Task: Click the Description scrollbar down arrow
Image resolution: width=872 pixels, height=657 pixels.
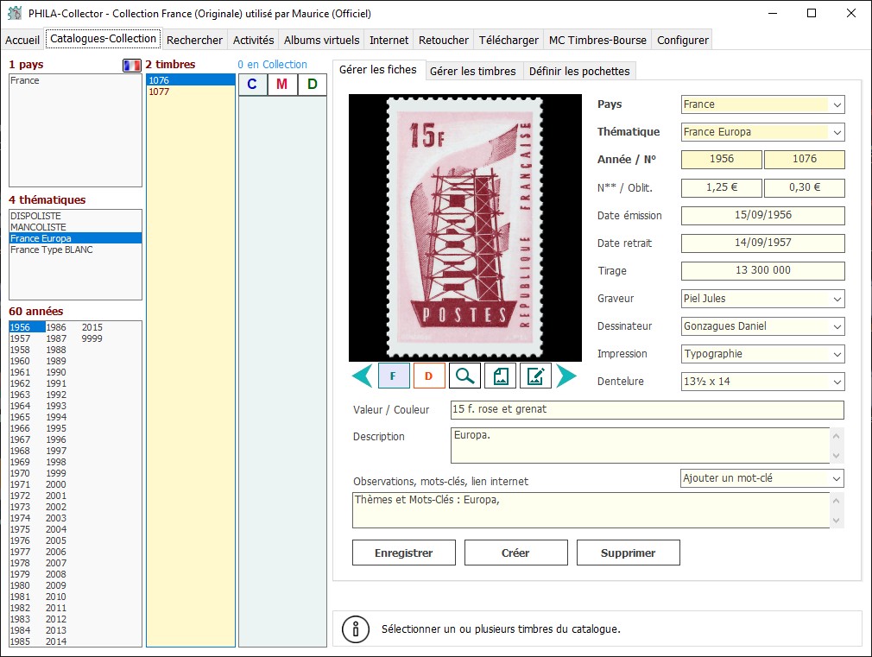Action: (836, 456)
